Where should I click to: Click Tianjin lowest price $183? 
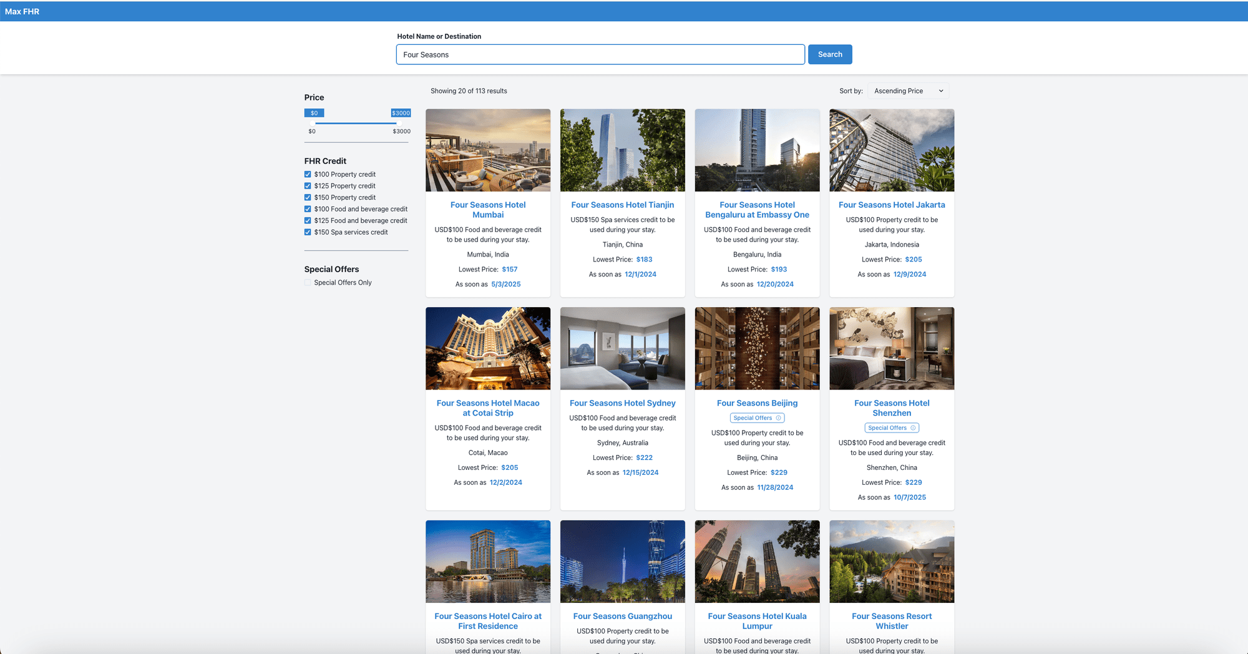click(x=645, y=260)
